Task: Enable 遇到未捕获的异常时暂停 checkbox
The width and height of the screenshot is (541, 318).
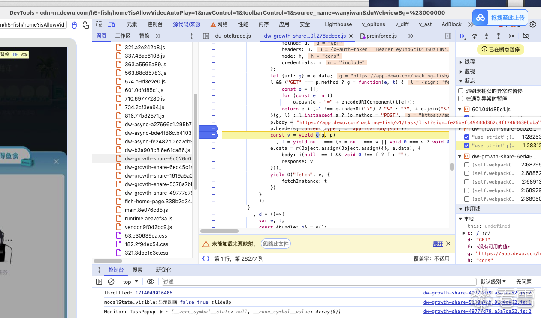Action: (x=461, y=91)
